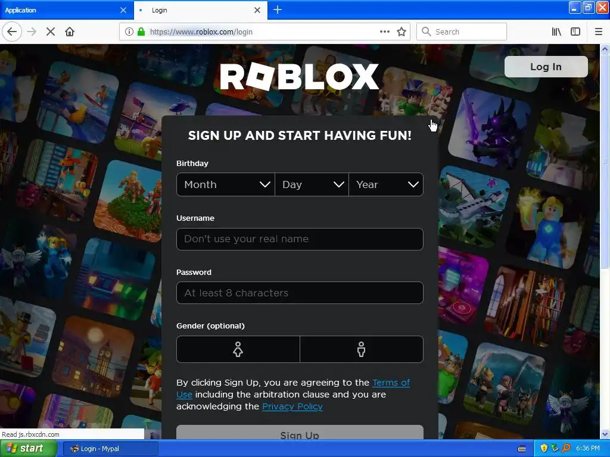Close the Login tab
Screen dimensions: 610x457
[x=257, y=10]
